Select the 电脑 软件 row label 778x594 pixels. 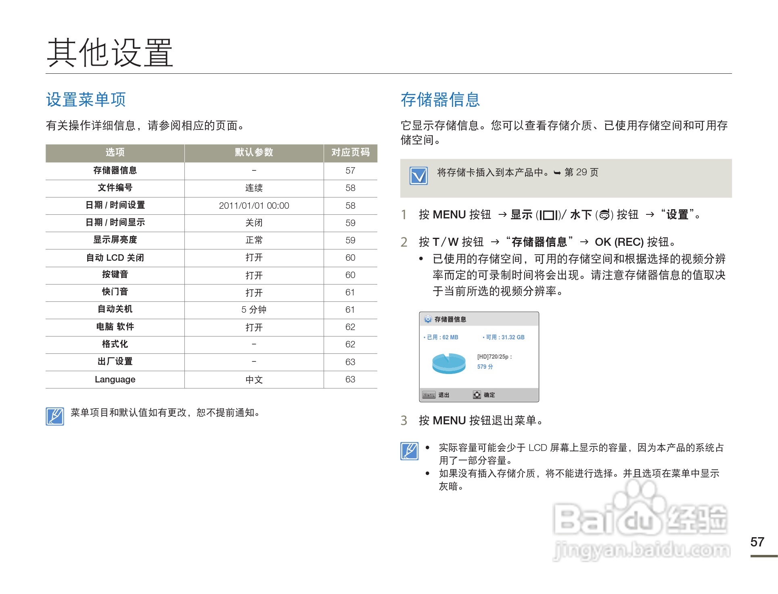pos(115,327)
